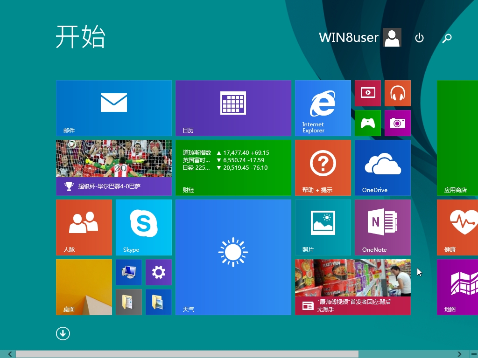The width and height of the screenshot is (478, 358).
Task: Click the scrollbar left arrow
Action: click(10, 354)
